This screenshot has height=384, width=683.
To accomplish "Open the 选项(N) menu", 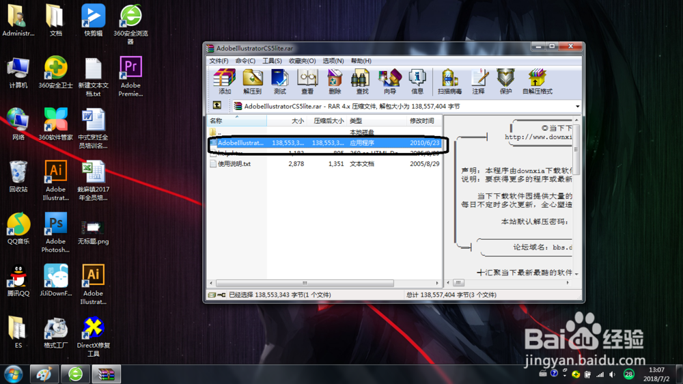I will point(333,61).
